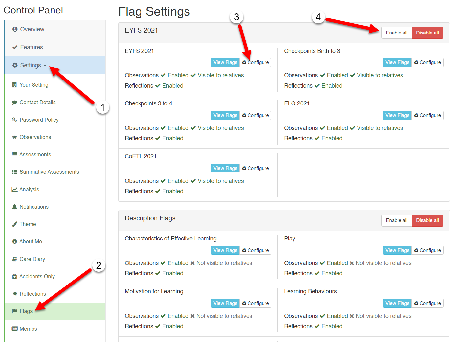Click the Analysis line chart icon
The width and height of the screenshot is (456, 342).
14,189
